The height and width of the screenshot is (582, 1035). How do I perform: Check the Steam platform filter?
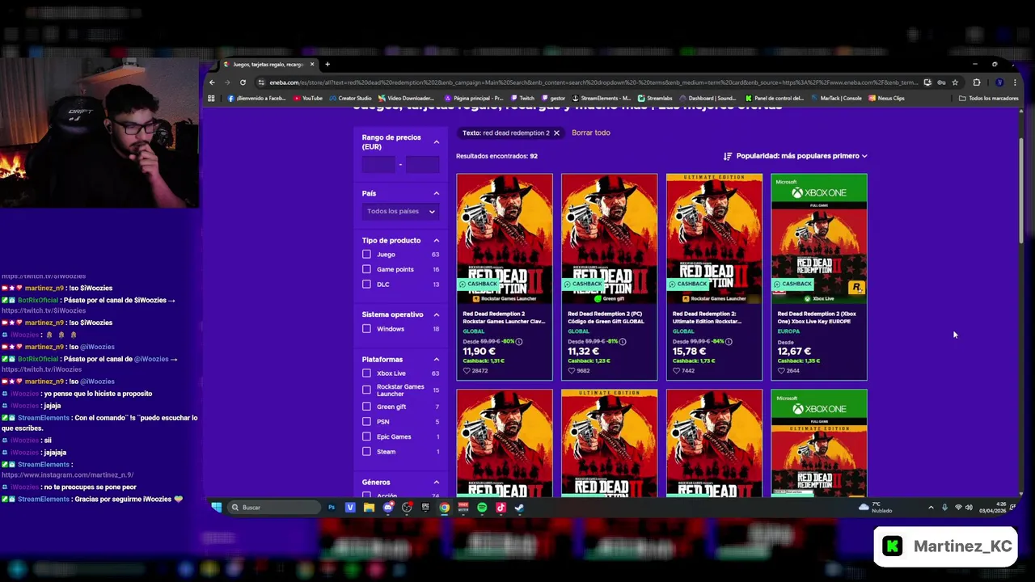(x=367, y=452)
